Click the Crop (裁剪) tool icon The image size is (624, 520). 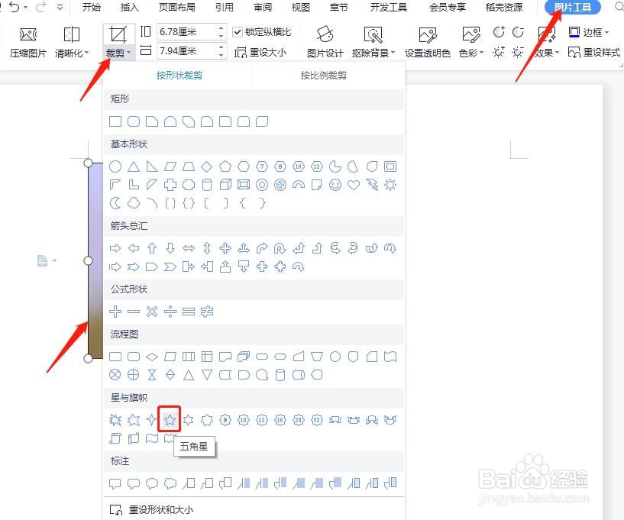(118, 34)
